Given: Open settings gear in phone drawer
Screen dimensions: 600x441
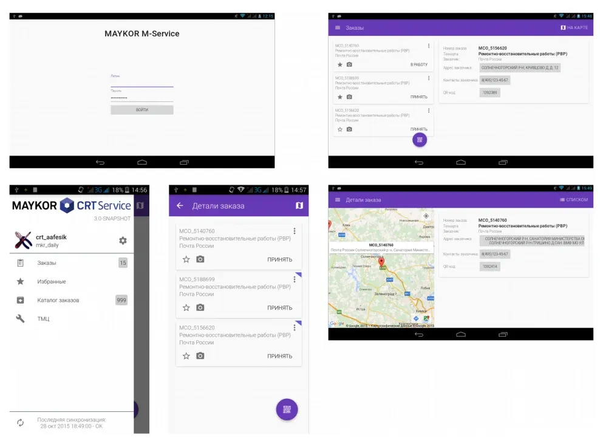Looking at the screenshot, I should pos(123,241).
